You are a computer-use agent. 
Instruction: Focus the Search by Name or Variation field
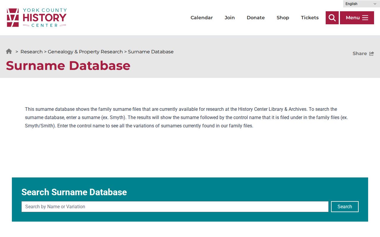(175, 207)
